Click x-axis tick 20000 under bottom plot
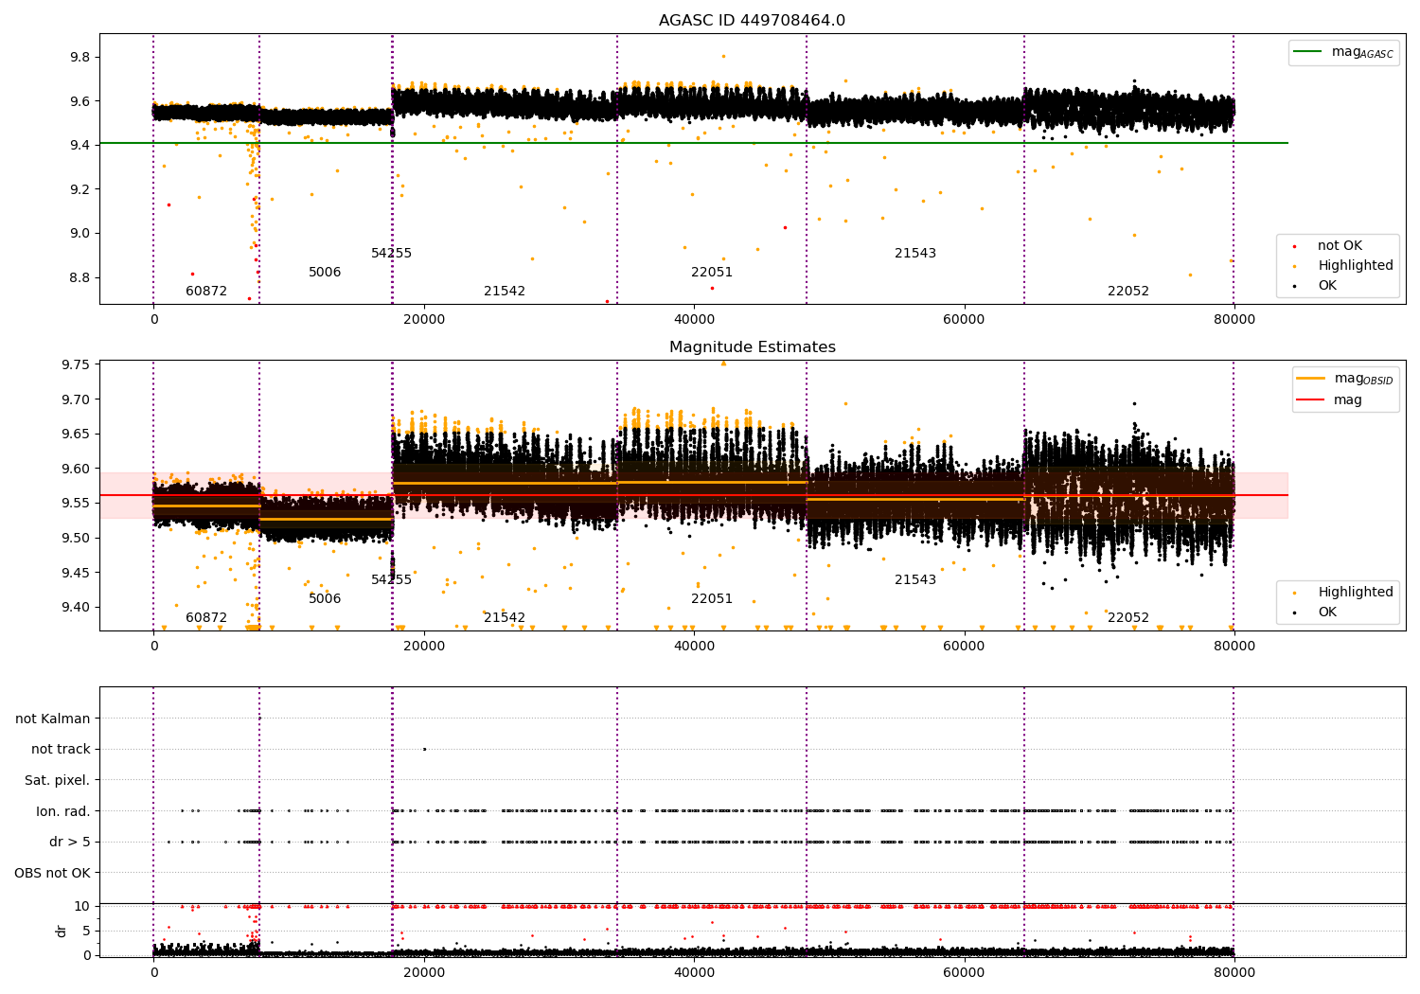The width and height of the screenshot is (1420, 994). (424, 972)
